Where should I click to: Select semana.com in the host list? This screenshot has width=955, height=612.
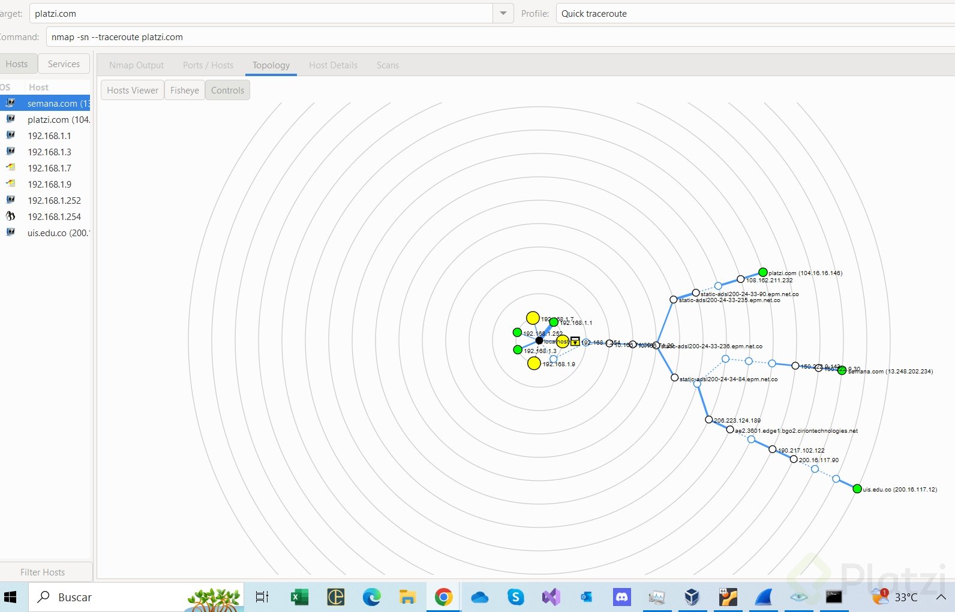[x=45, y=103]
